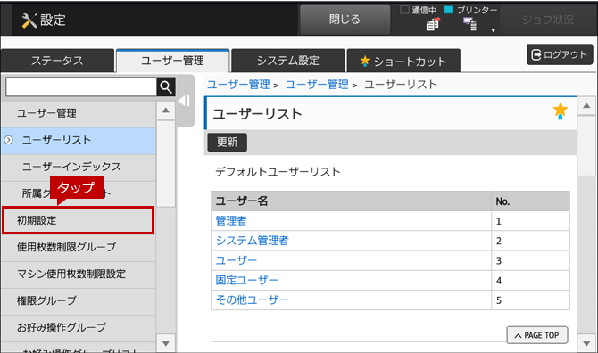Click the main content scroll up arrow

pos(586,105)
